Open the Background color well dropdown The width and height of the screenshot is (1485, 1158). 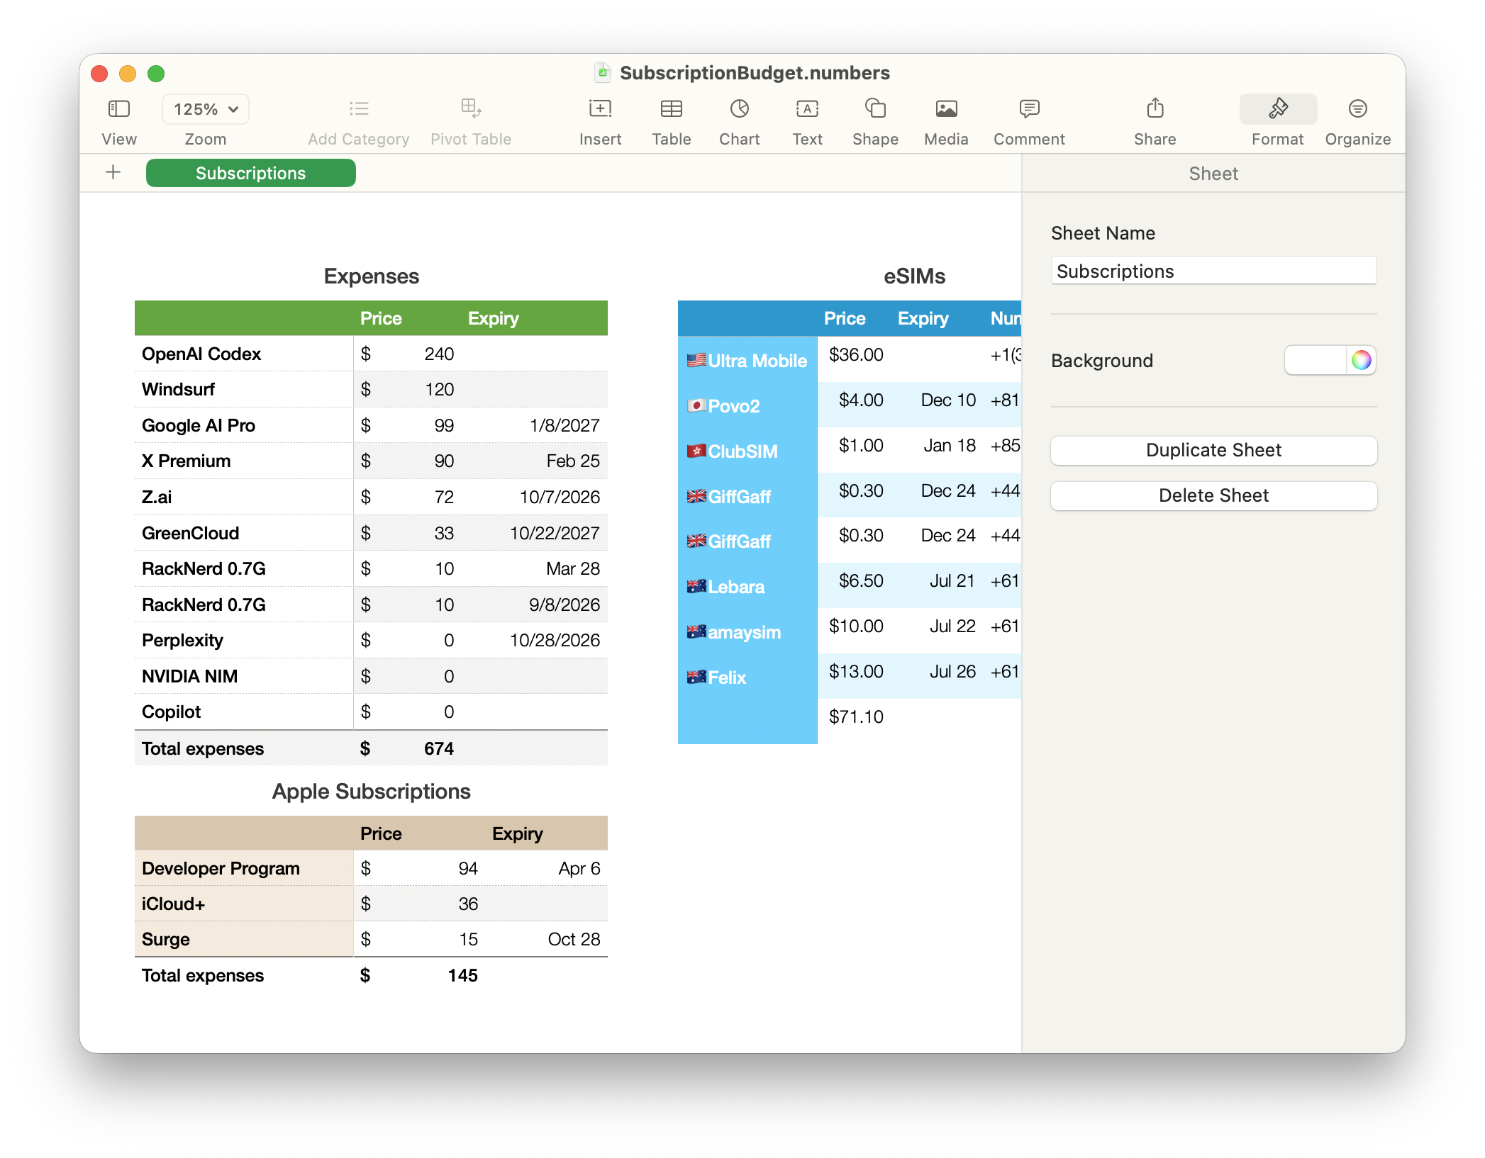coord(1316,360)
